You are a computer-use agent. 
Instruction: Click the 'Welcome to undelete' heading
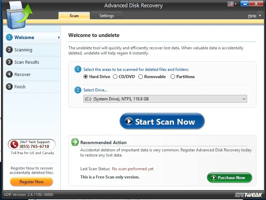[94, 35]
